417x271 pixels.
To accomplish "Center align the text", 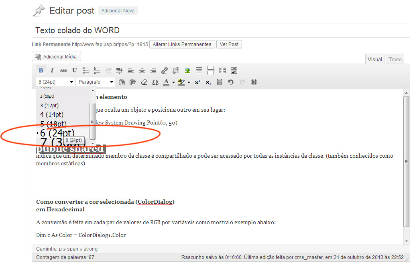I will (142, 70).
